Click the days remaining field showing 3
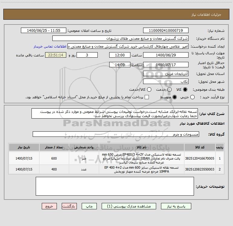 pos(87,55)
